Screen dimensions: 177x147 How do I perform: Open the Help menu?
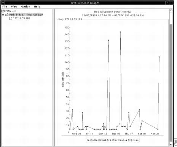pos(37,6)
